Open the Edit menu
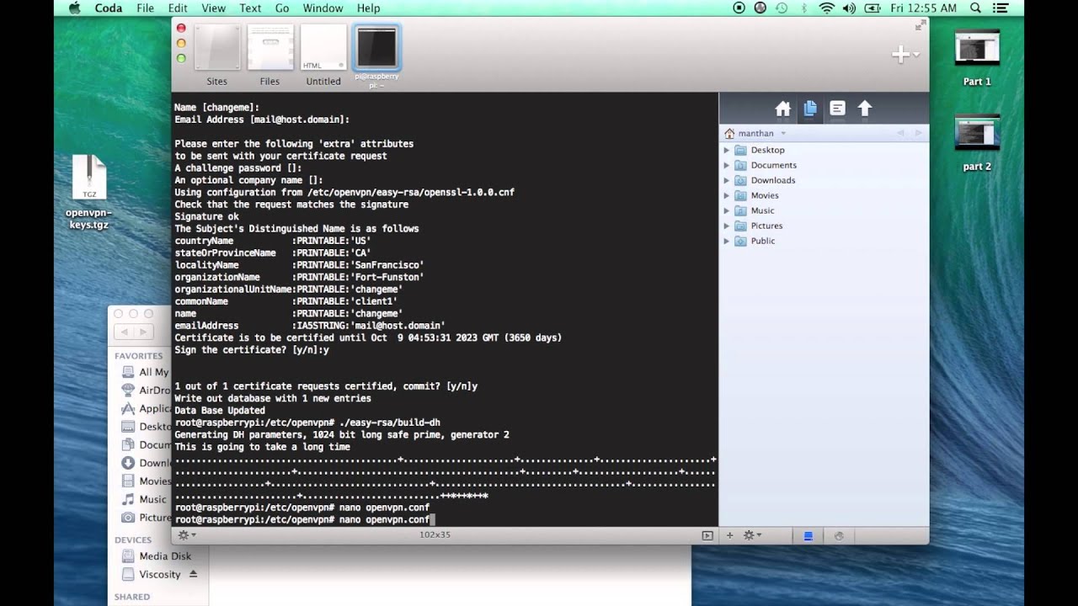Screen dimensions: 1078x606 click(x=178, y=8)
